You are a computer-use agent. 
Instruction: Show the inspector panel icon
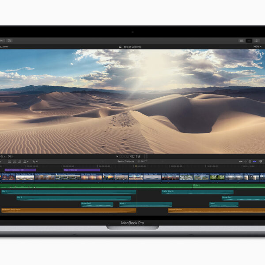coord(257,41)
